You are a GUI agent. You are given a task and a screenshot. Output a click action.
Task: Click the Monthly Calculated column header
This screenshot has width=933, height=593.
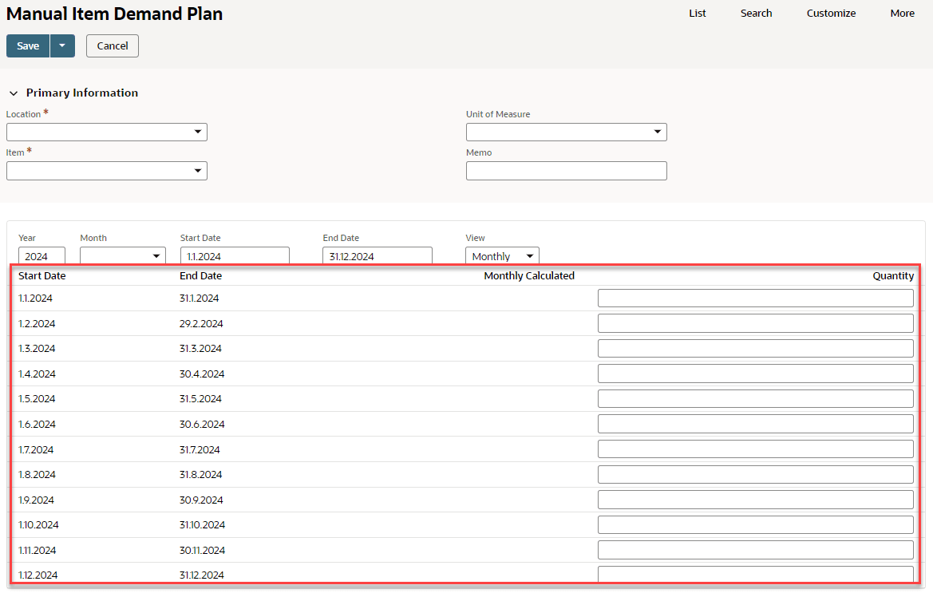529,276
